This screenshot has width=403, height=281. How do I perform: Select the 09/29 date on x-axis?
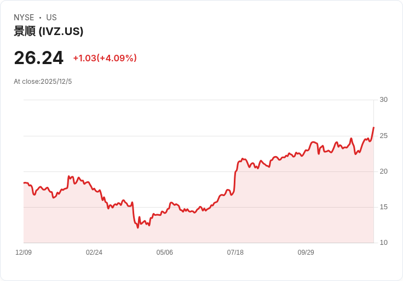tap(306, 253)
